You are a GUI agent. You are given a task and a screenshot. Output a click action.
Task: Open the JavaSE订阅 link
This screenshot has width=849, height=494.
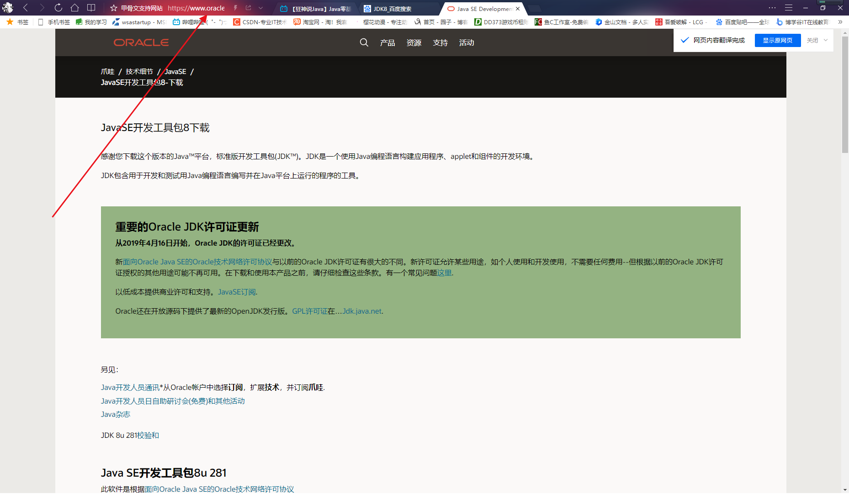tap(237, 292)
